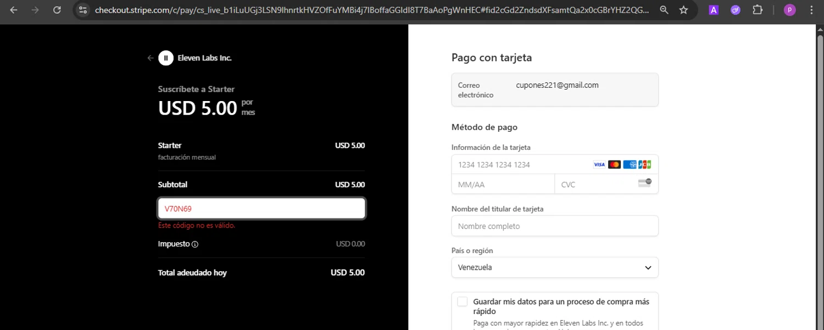This screenshot has height=330, width=824.
Task: Click the CVC input field
Action: coord(606,184)
